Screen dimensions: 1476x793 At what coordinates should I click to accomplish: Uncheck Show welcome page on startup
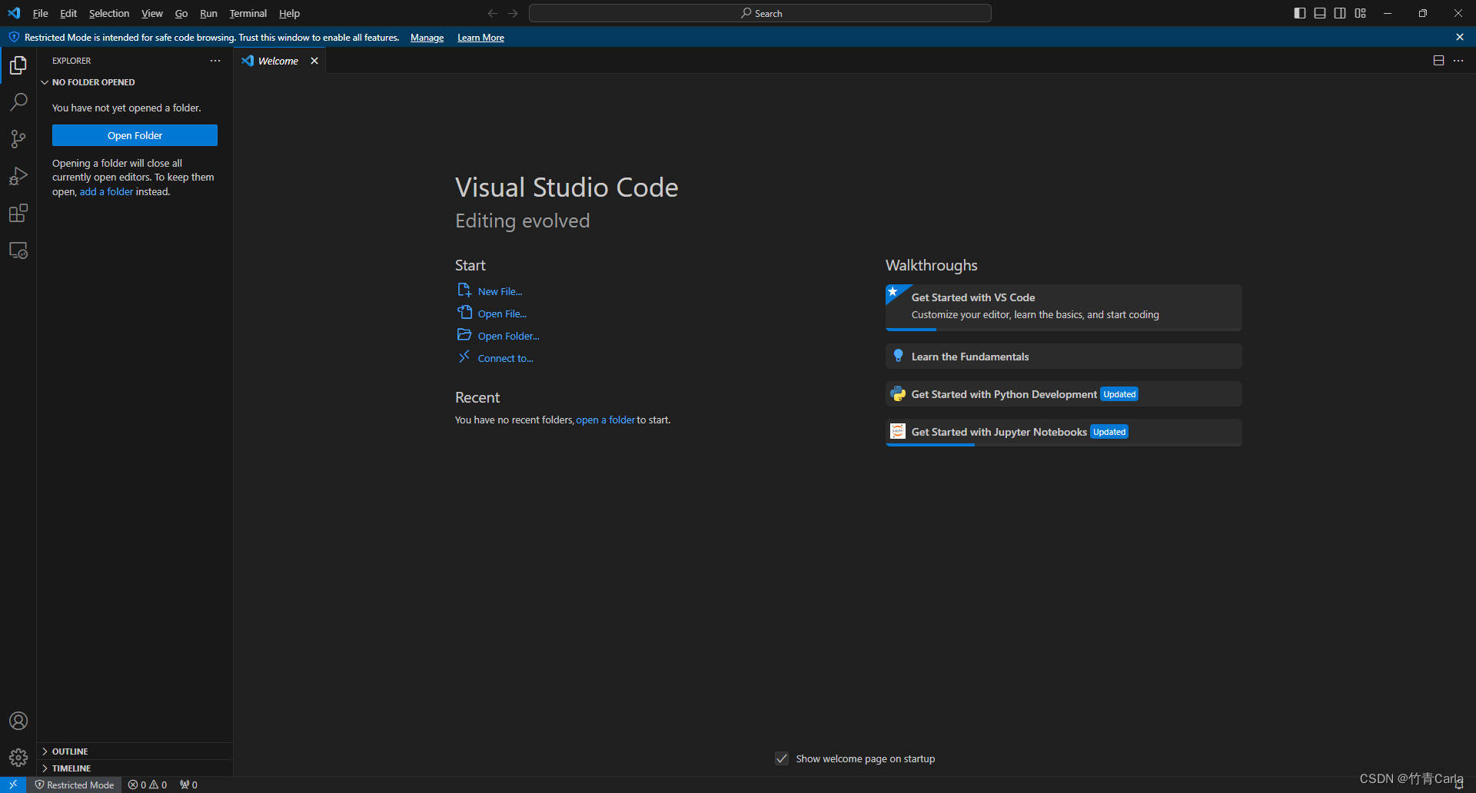click(x=782, y=758)
